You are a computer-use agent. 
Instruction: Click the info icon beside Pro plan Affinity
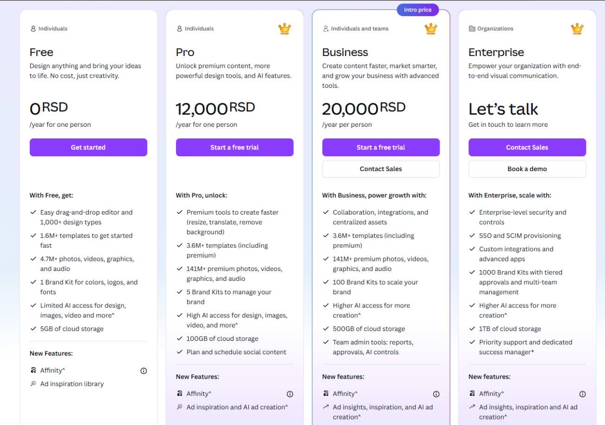click(x=290, y=394)
